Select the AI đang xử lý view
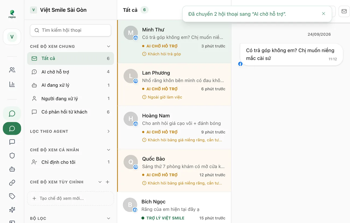Screen dimensions: 350x223 click(x=71, y=85)
